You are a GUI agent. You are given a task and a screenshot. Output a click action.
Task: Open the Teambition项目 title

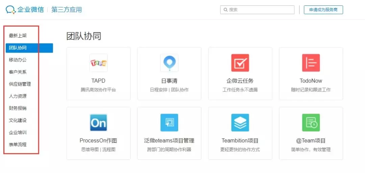240,141
